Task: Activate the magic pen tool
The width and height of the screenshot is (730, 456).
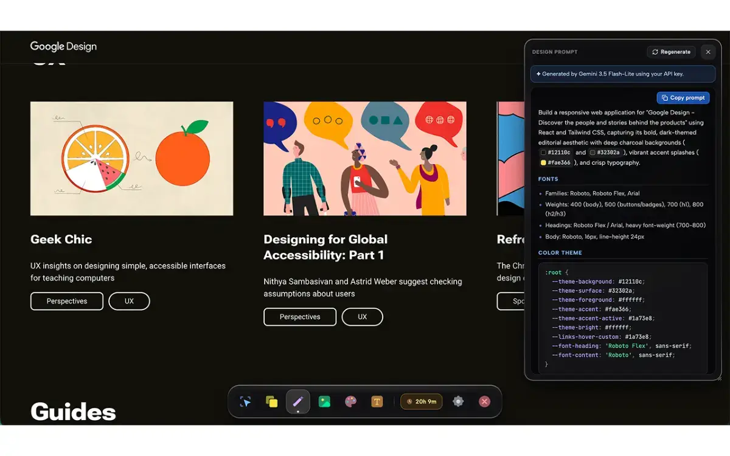Action: coord(298,402)
